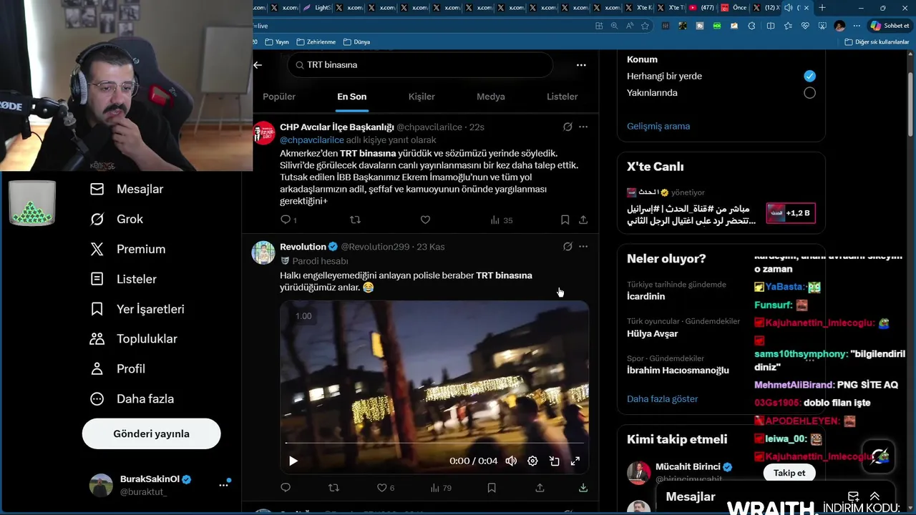Like the Revolution post
Image resolution: width=916 pixels, height=515 pixels.
pos(386,488)
